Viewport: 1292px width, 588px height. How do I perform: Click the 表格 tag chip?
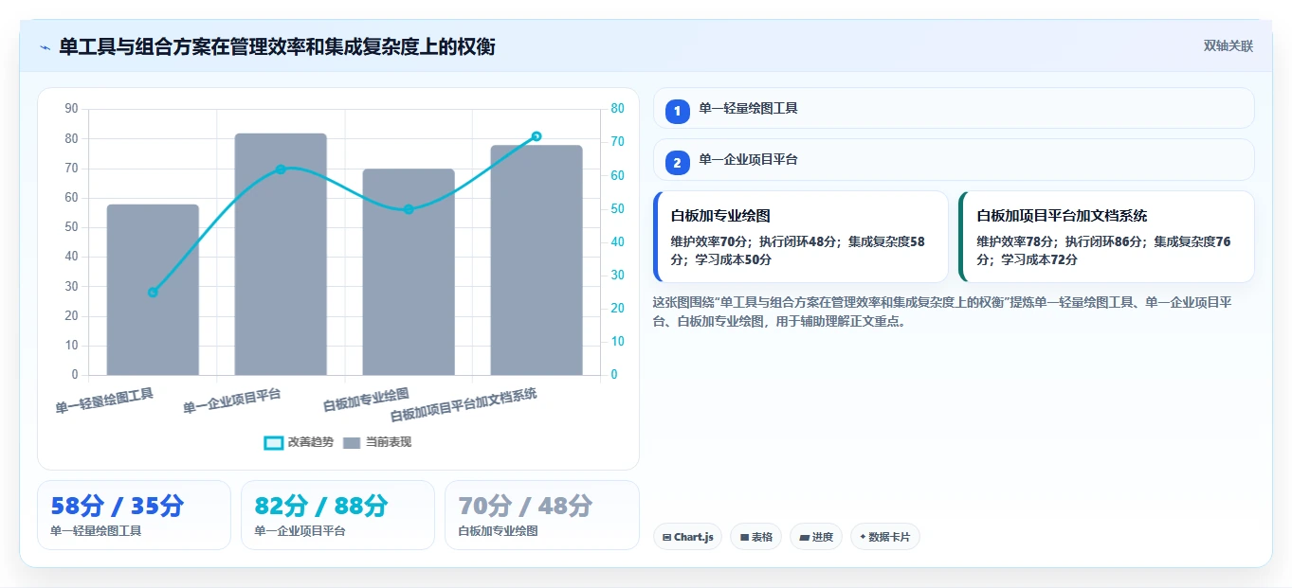(x=755, y=537)
